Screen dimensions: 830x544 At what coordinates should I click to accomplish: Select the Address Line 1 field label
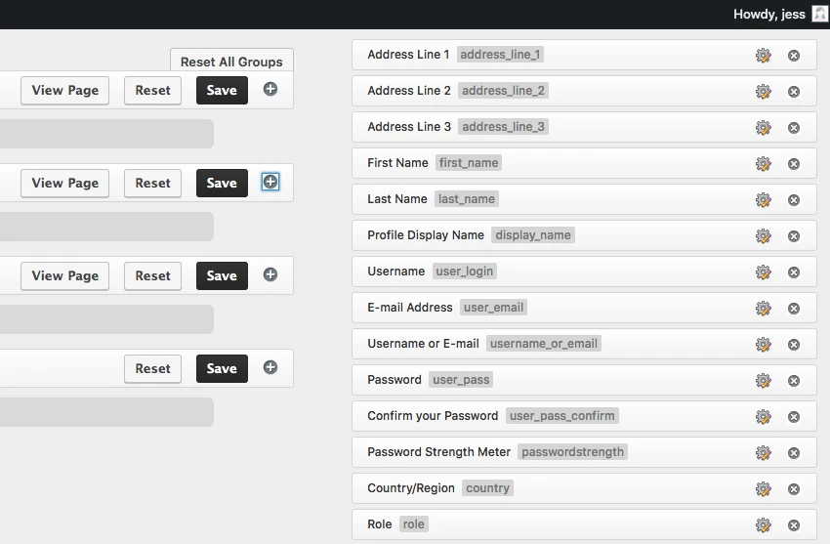tap(408, 55)
